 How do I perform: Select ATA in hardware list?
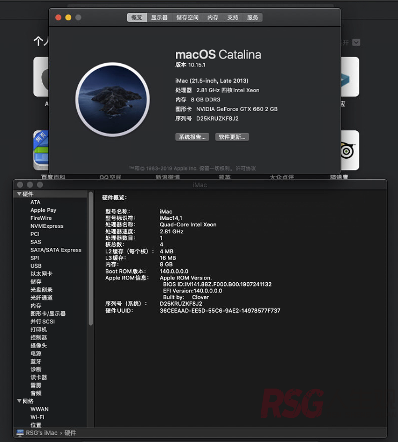35,202
